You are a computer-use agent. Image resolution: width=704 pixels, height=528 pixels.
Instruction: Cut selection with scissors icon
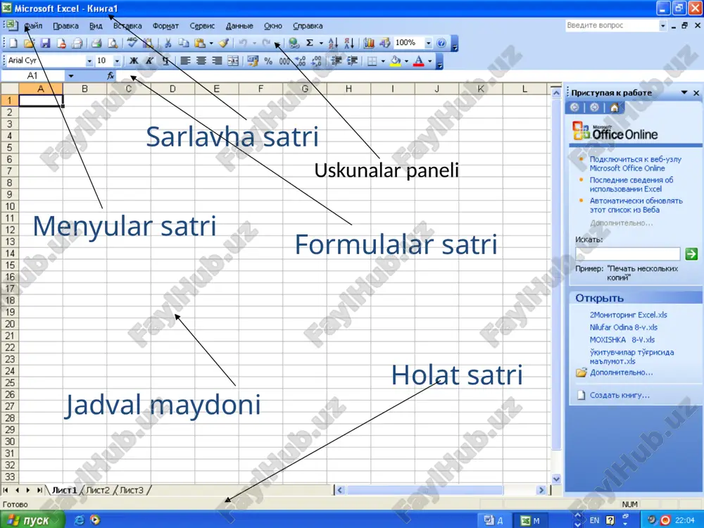[168, 43]
